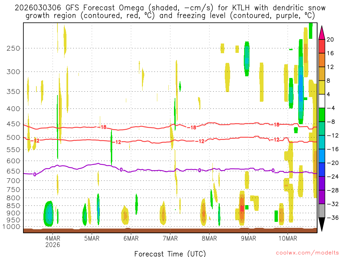Image resolution: width=342 pixels, height=257 pixels.
Task: Click the 10MAR time axis label
Action: (288, 238)
